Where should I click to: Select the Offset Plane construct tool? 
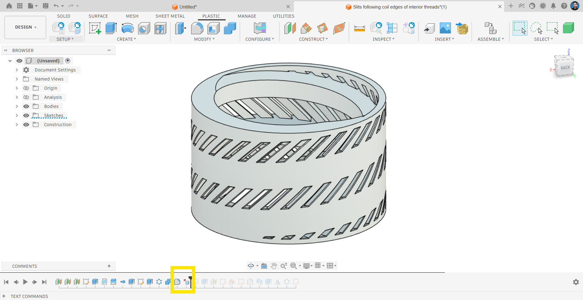point(290,28)
